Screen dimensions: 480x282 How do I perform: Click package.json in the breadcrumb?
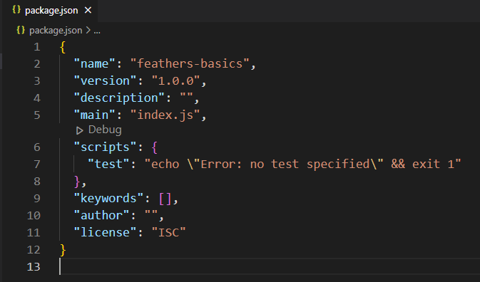(56, 31)
